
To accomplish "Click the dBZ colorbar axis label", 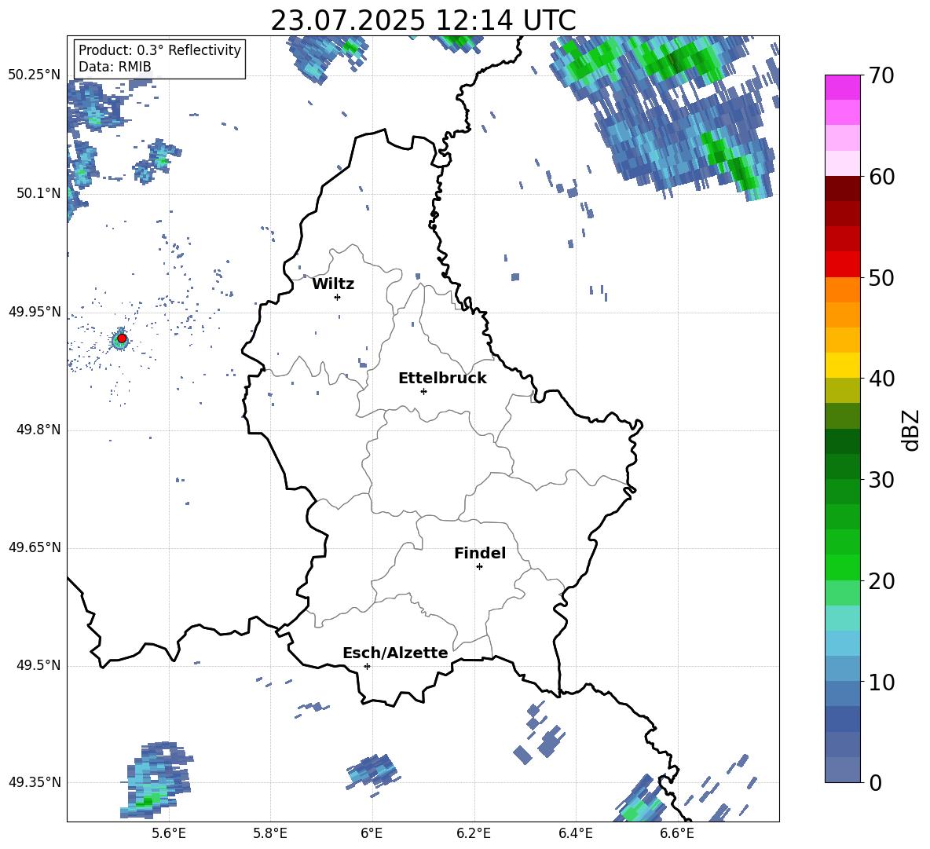I will [910, 430].
